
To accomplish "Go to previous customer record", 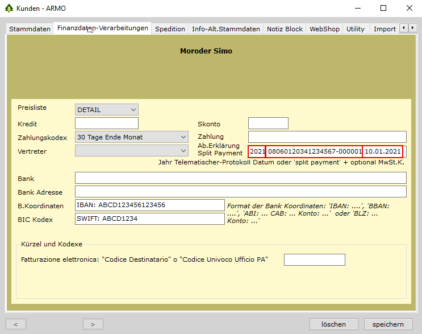I will (16, 324).
